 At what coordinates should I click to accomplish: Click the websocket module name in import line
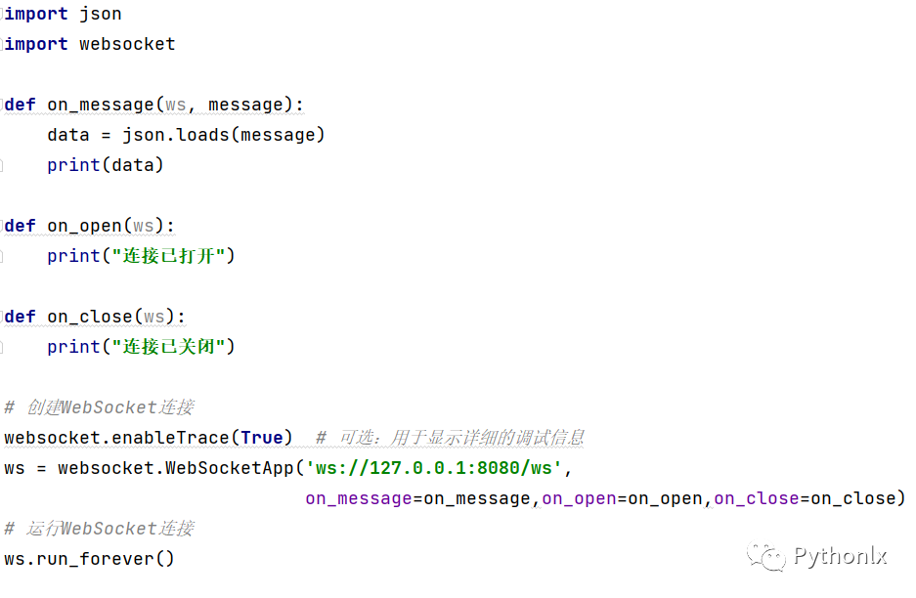click(127, 44)
